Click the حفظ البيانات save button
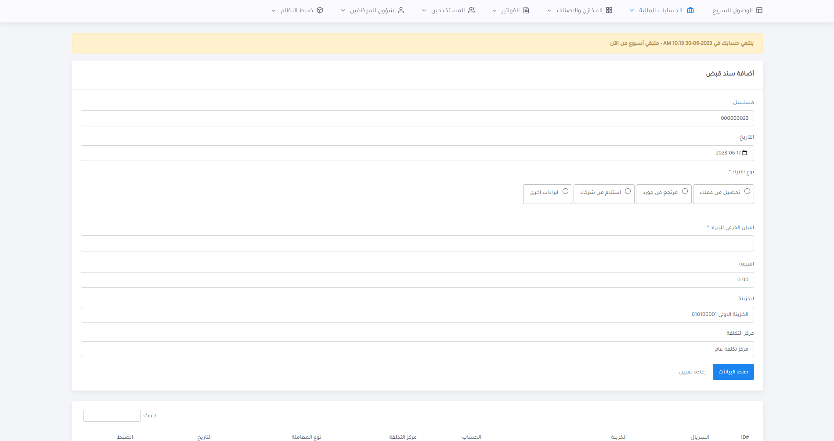 coord(733,372)
